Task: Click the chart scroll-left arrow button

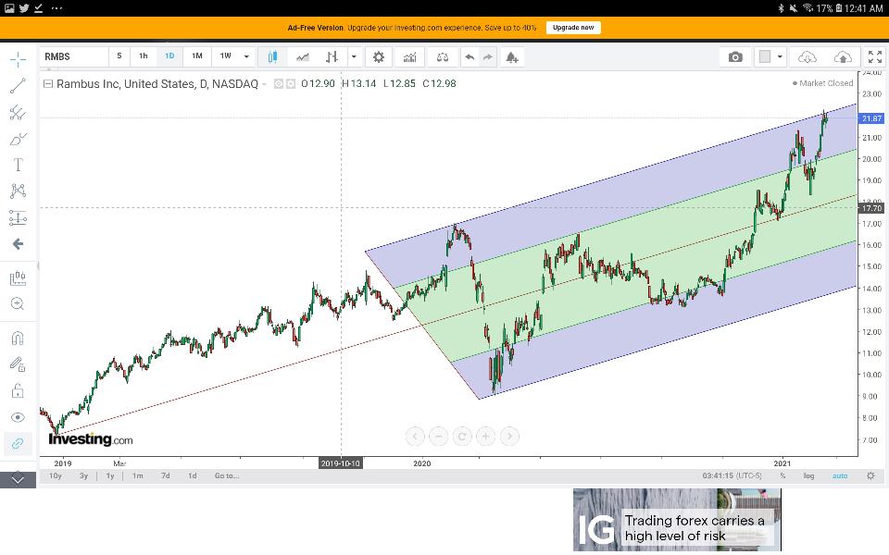Action: [x=415, y=436]
